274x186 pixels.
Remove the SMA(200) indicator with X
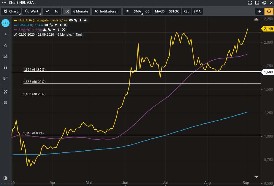pos(65,25)
